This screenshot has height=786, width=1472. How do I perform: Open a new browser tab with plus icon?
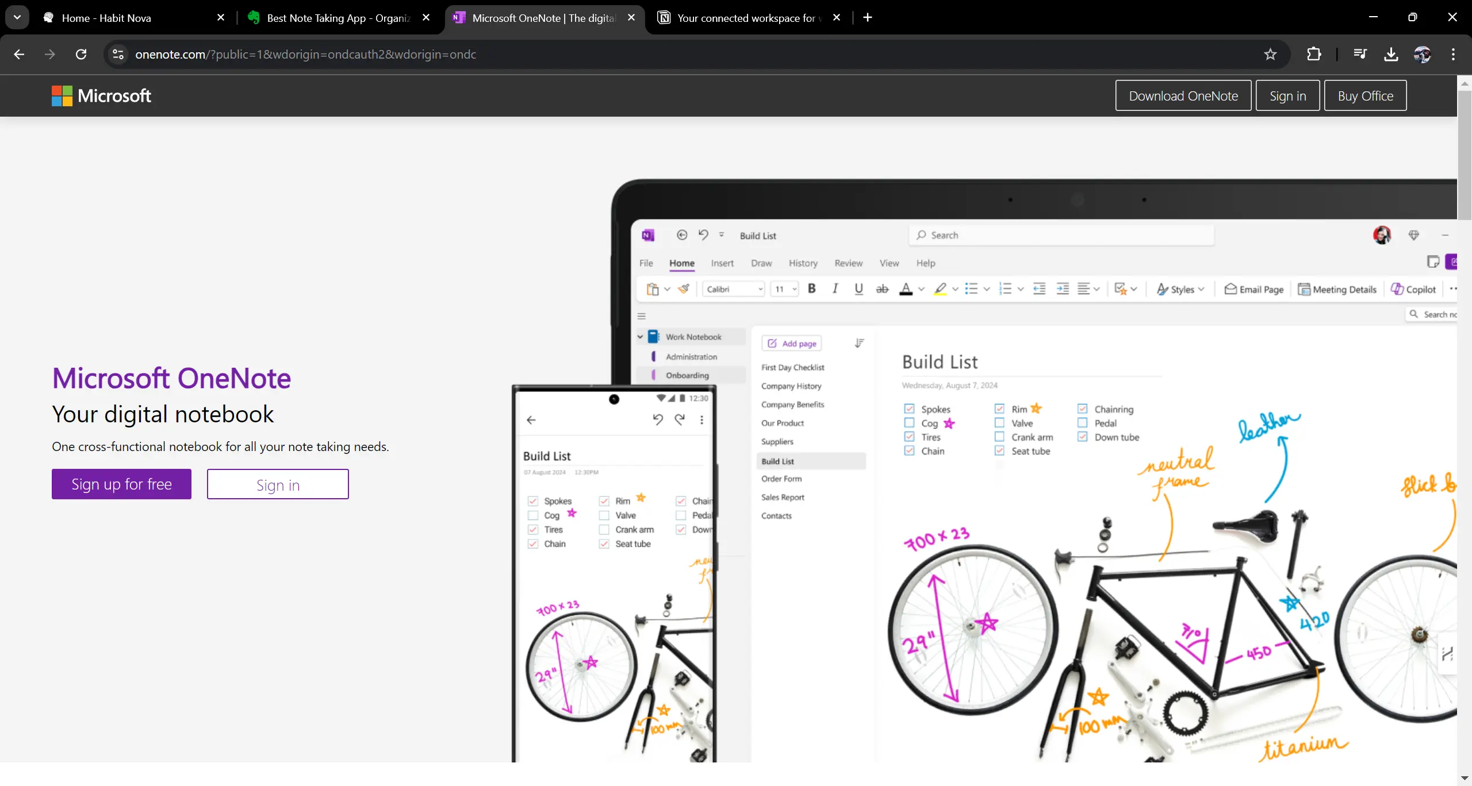coord(868,18)
